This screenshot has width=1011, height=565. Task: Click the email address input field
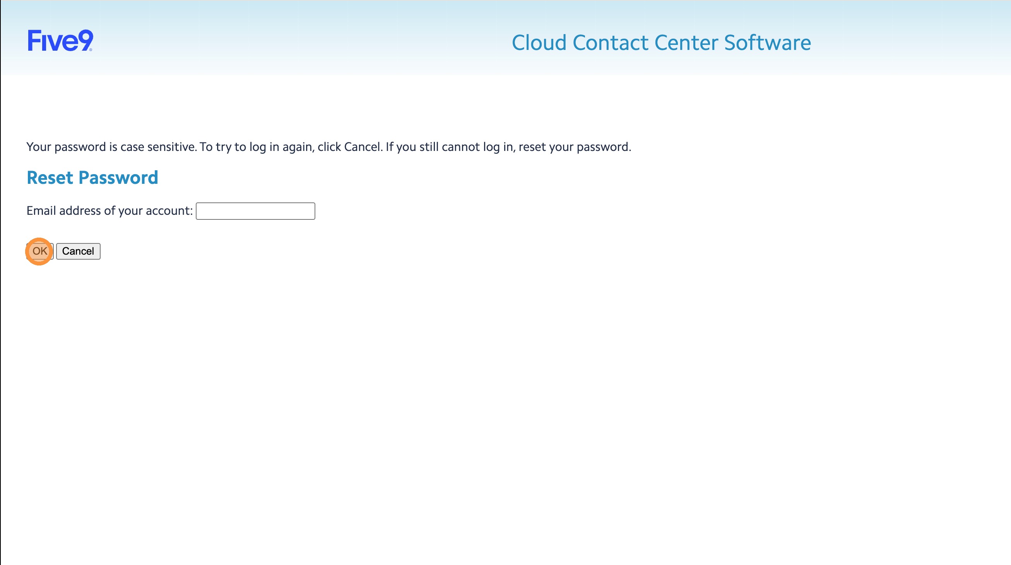(x=255, y=211)
